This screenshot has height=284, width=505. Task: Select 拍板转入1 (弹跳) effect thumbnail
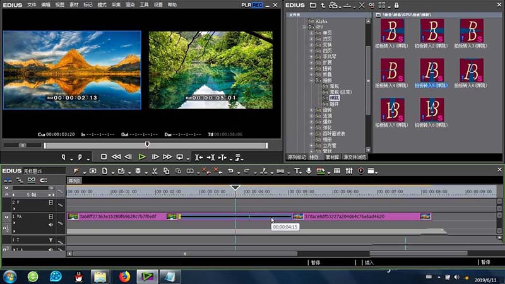click(392, 31)
